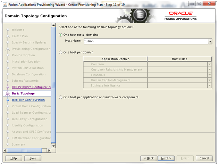Select the Basic Topology step
218x165 pixels.
pyautogui.click(x=23, y=93)
